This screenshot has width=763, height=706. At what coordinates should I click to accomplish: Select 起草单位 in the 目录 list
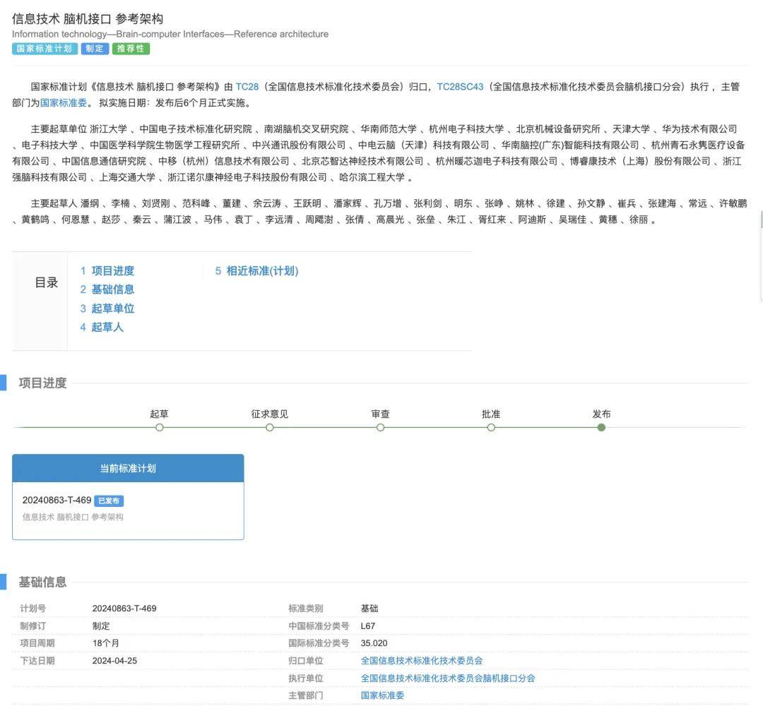pyautogui.click(x=112, y=309)
